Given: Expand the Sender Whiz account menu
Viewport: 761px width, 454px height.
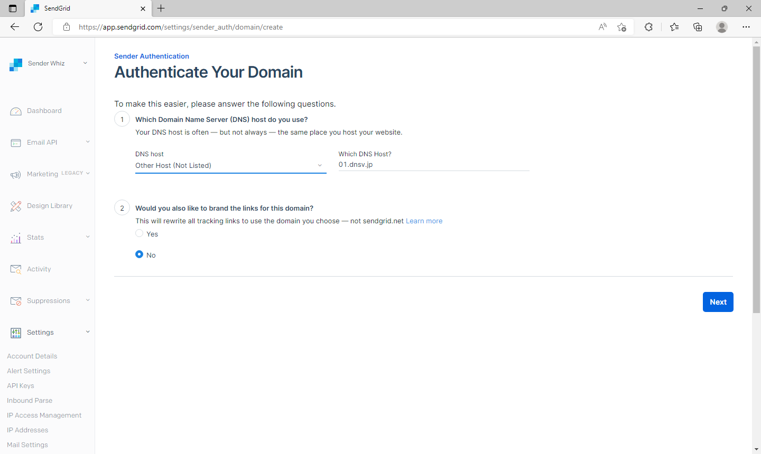Looking at the screenshot, I should coord(85,63).
